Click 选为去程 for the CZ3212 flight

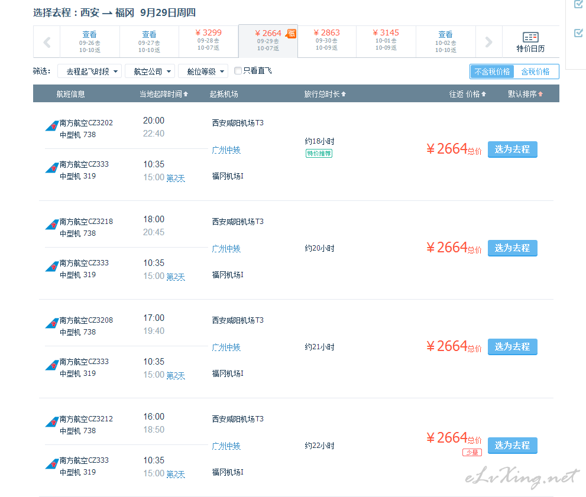512,445
